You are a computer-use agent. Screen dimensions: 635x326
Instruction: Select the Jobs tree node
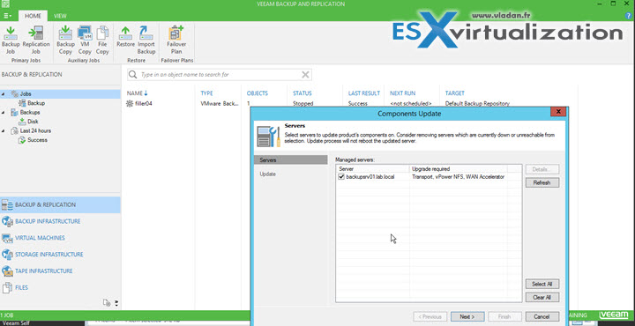coord(26,94)
